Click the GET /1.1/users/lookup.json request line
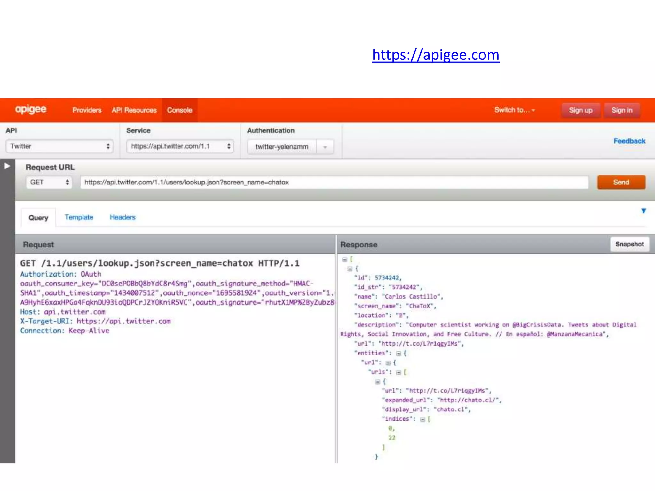The image size is (655, 491). click(160, 263)
